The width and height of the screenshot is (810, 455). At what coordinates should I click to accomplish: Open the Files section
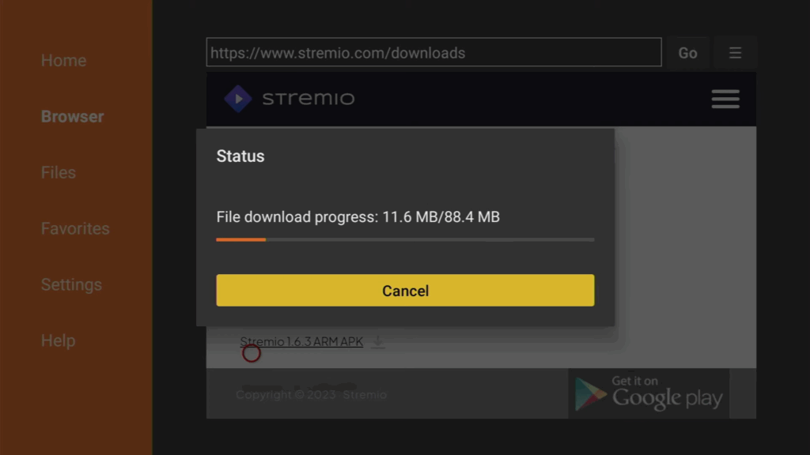point(59,172)
